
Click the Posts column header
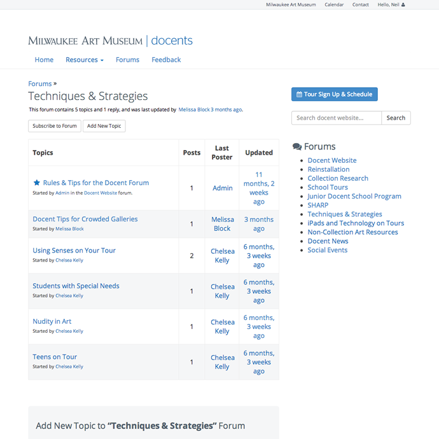(192, 153)
